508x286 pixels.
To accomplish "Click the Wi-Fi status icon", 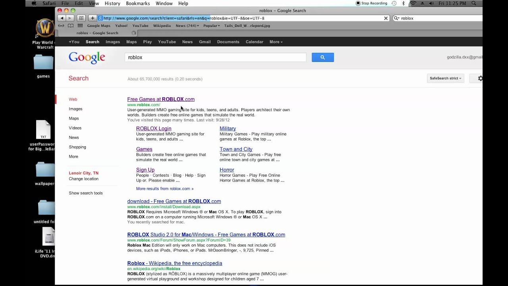I will click(x=413, y=3).
